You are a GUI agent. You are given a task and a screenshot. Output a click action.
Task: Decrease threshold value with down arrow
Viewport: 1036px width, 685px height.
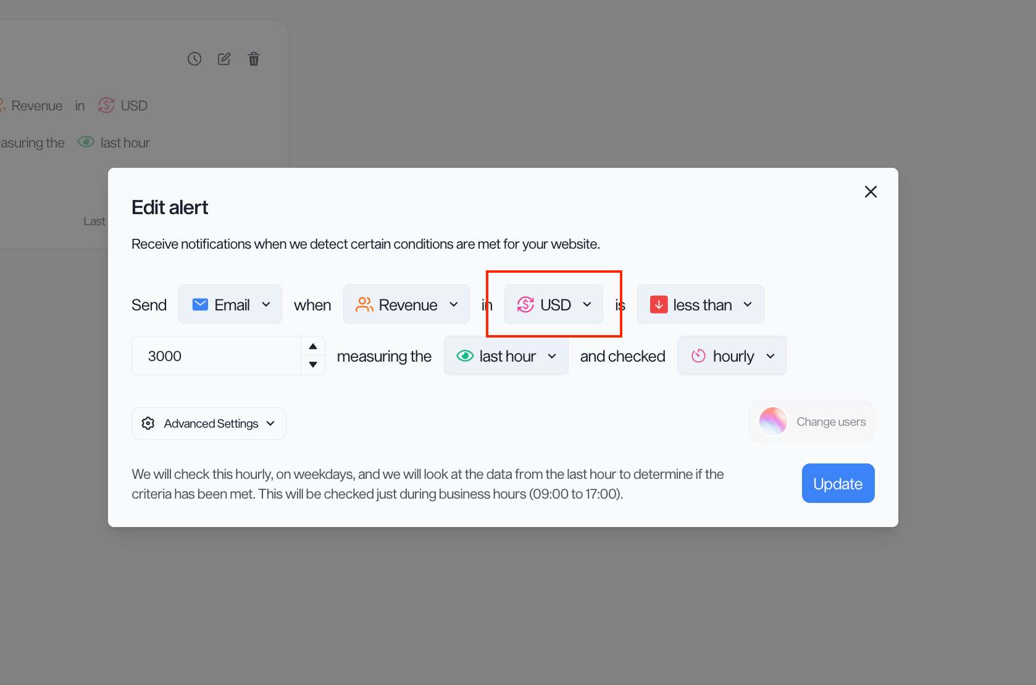(x=313, y=365)
